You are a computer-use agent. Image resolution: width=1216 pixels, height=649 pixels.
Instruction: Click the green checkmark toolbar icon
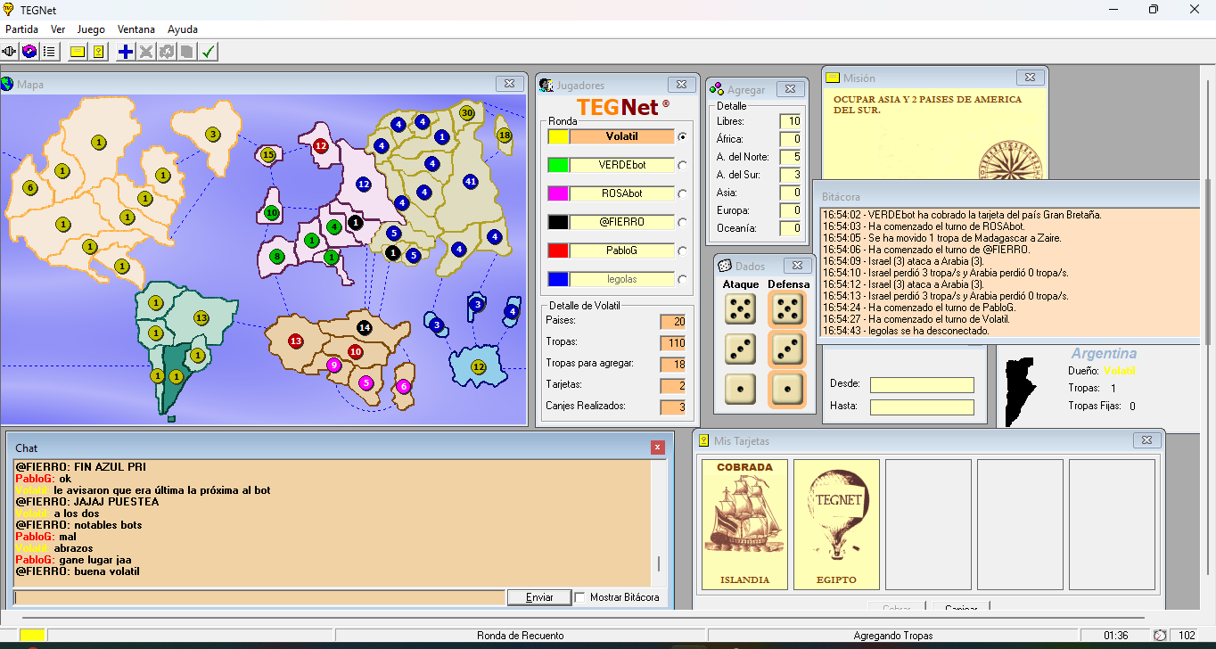tap(208, 52)
